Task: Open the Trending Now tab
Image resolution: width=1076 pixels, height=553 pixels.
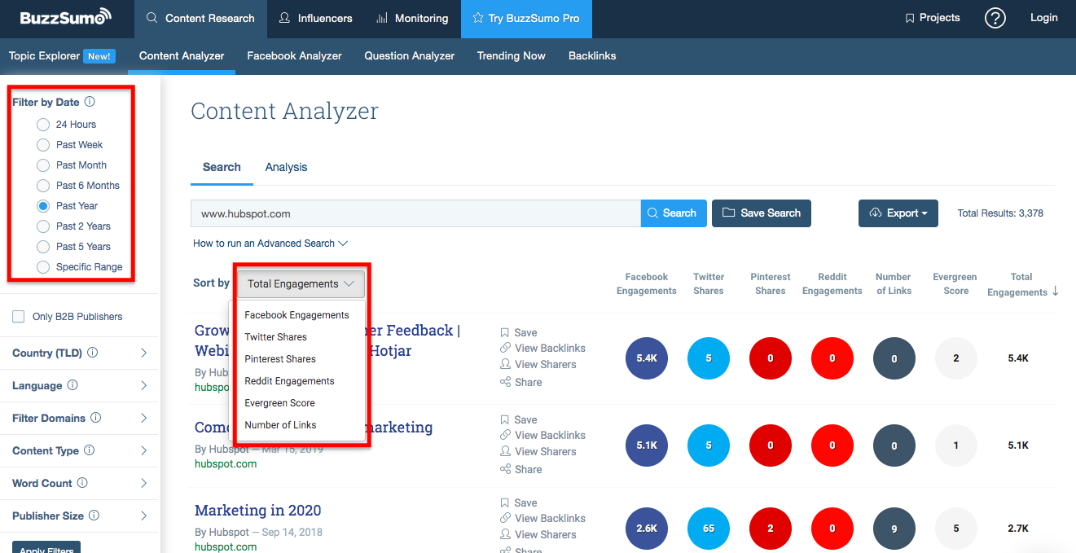Action: 511,56
